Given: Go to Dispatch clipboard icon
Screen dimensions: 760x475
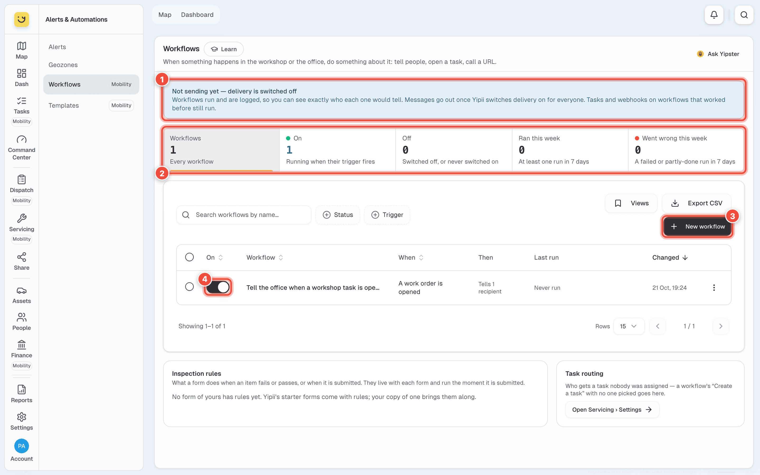Looking at the screenshot, I should (x=21, y=184).
